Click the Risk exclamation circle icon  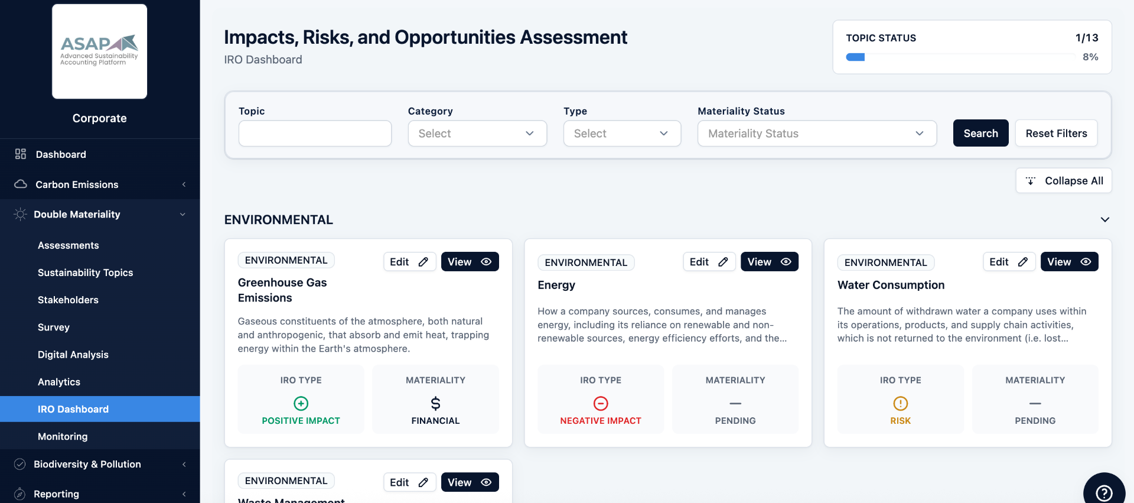click(901, 403)
